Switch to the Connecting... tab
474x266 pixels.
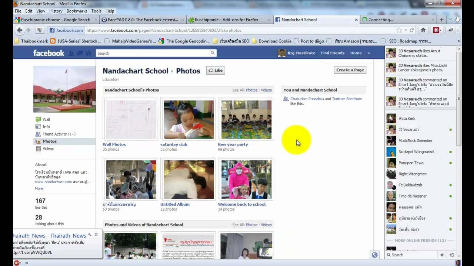[x=398, y=20]
